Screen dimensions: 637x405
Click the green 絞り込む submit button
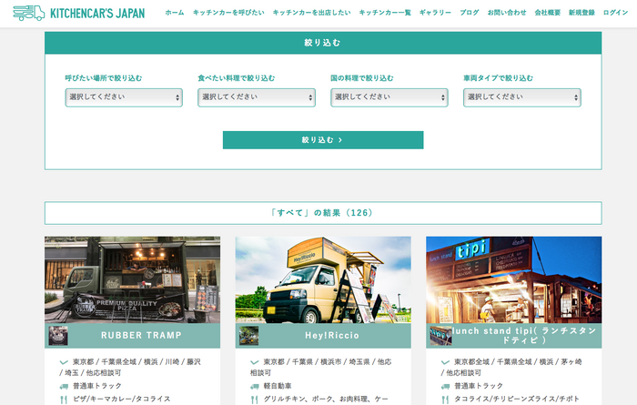pos(323,140)
